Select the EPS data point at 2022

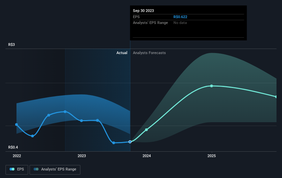[x=16, y=124]
